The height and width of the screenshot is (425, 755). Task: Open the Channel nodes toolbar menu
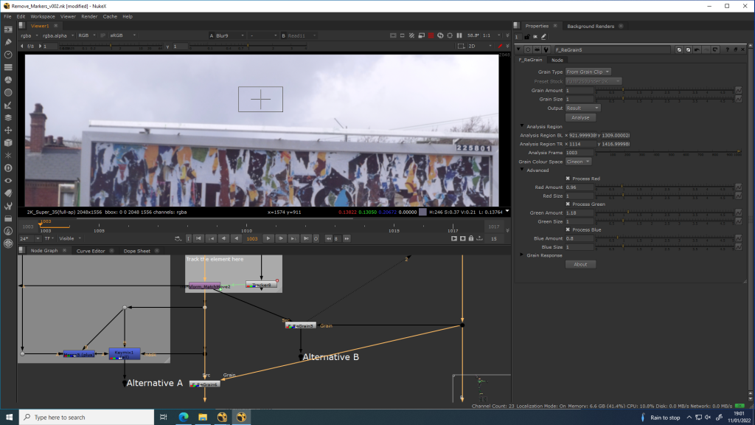click(x=7, y=67)
